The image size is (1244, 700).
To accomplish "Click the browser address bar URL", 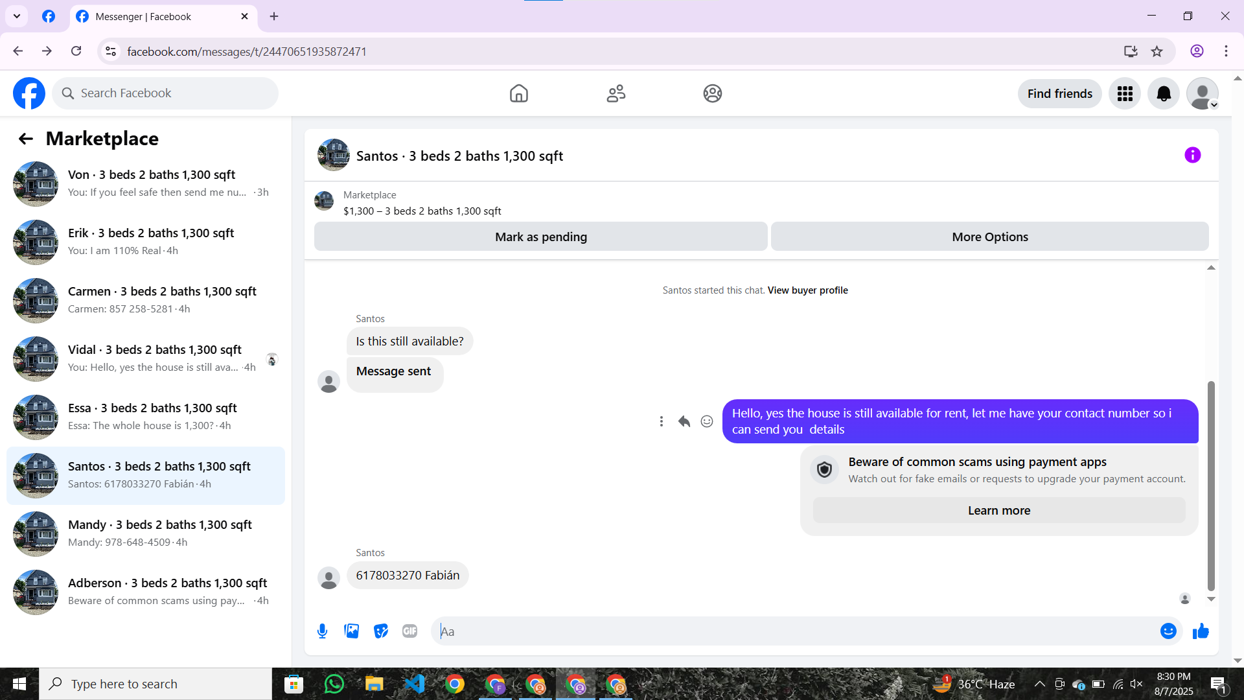I will (x=247, y=51).
